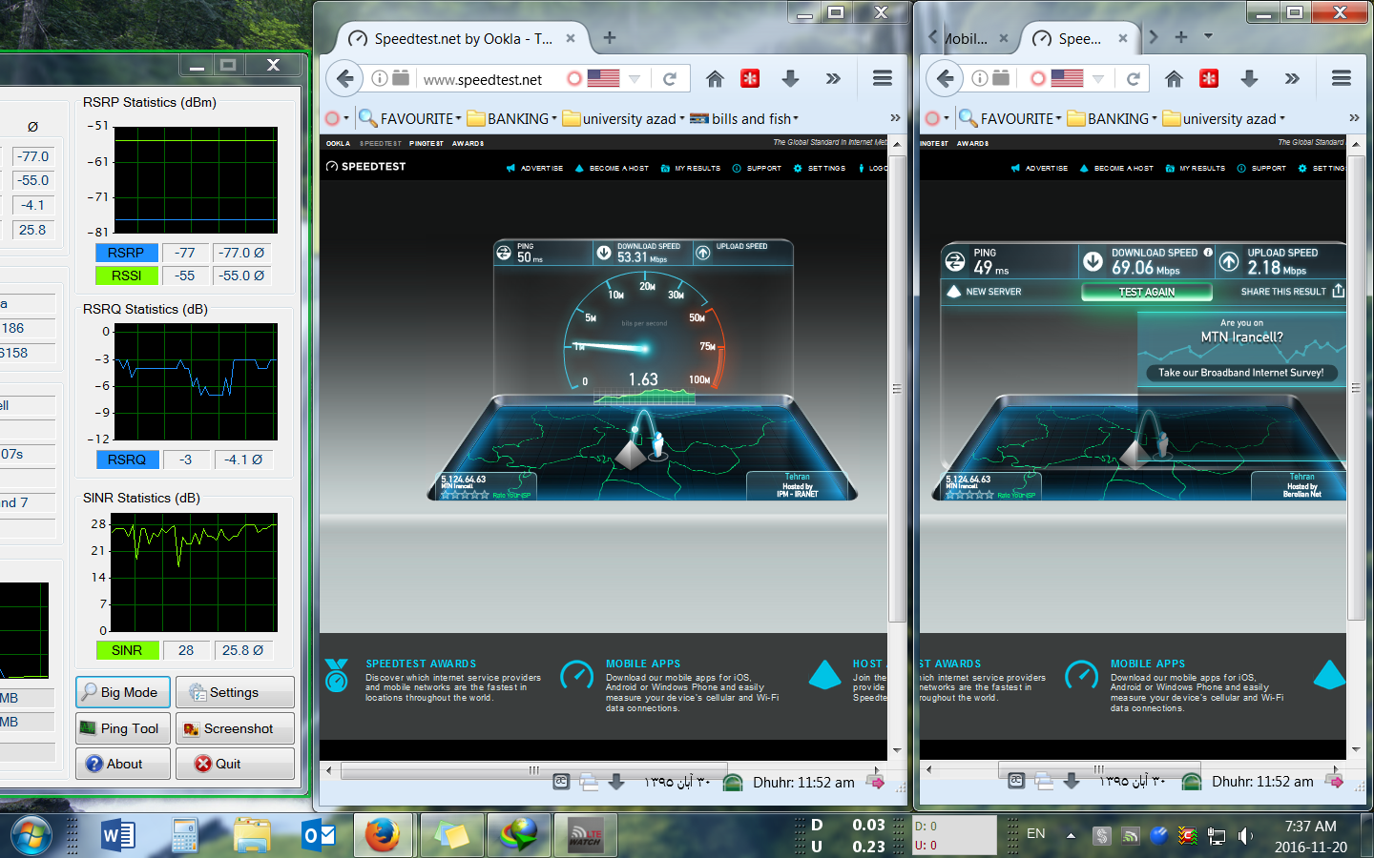Screen dimensions: 1374x858
Task: Close the Spee... tab in right window
Action: point(1123,39)
